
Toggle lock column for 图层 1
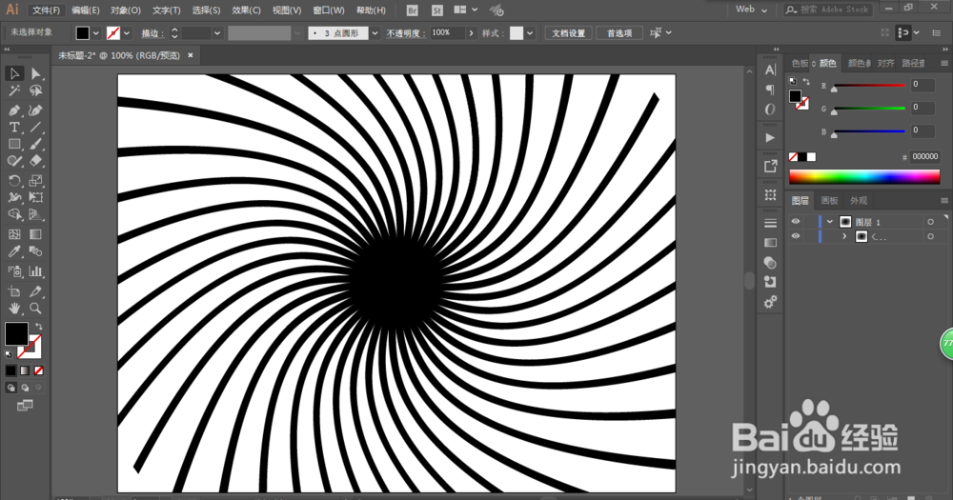pyautogui.click(x=809, y=222)
